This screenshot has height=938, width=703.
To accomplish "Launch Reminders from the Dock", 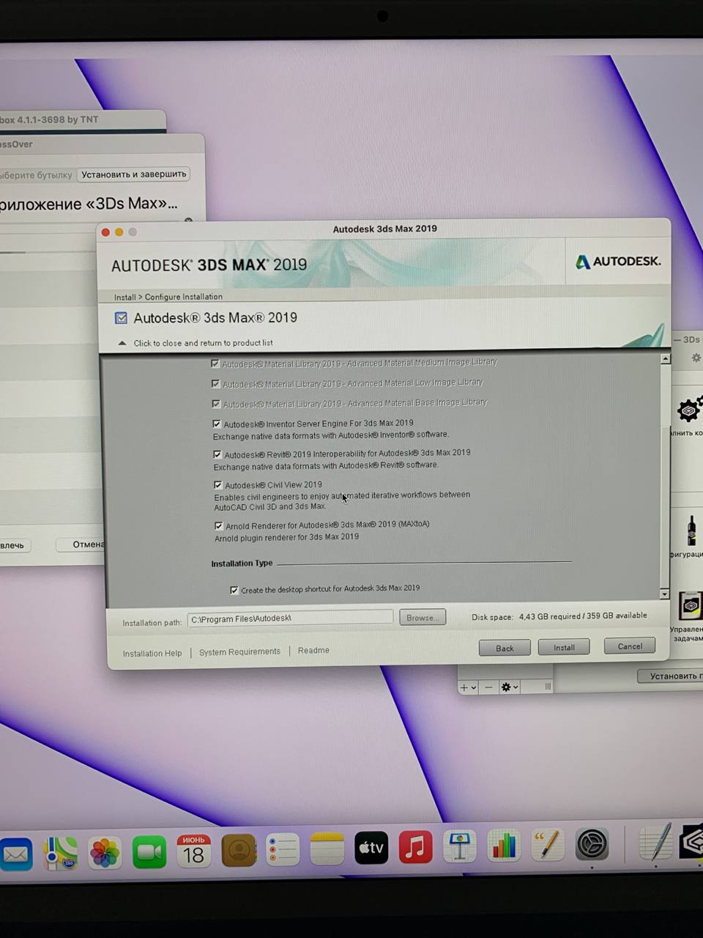I will pos(283,849).
